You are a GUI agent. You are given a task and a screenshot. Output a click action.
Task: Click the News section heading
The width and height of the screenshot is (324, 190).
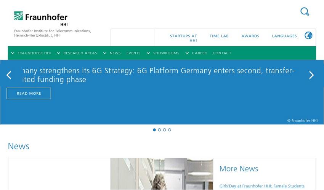[19, 146]
